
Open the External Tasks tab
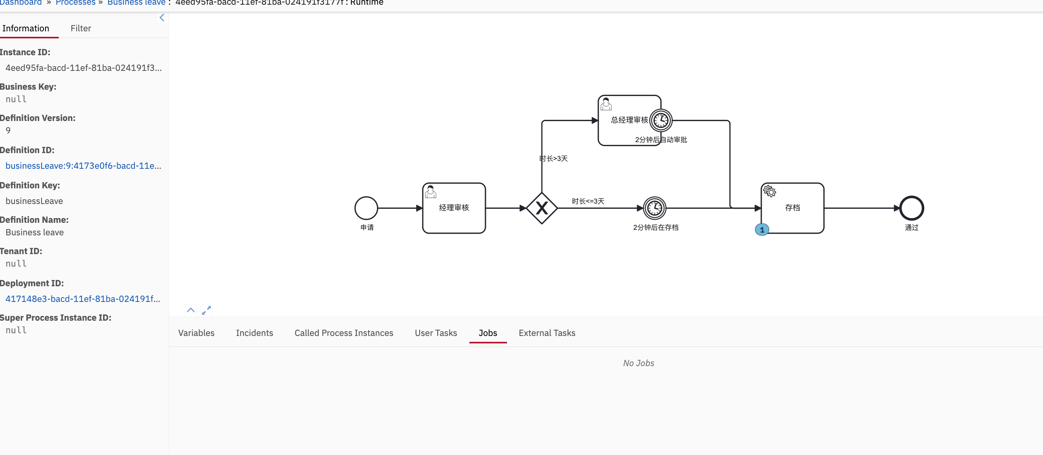[547, 333]
